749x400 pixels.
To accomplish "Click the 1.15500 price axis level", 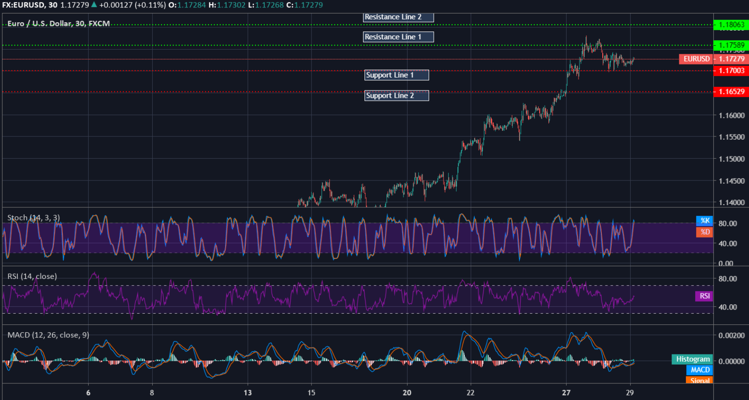I will coord(731,137).
